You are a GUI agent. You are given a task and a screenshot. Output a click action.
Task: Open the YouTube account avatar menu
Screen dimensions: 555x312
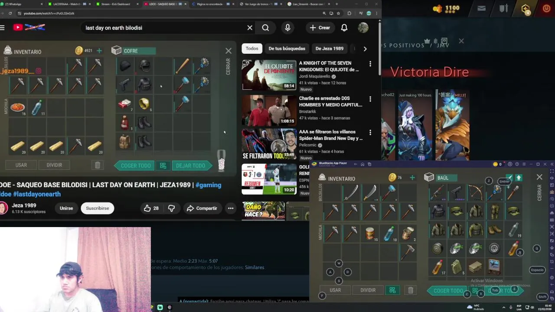coord(363,28)
